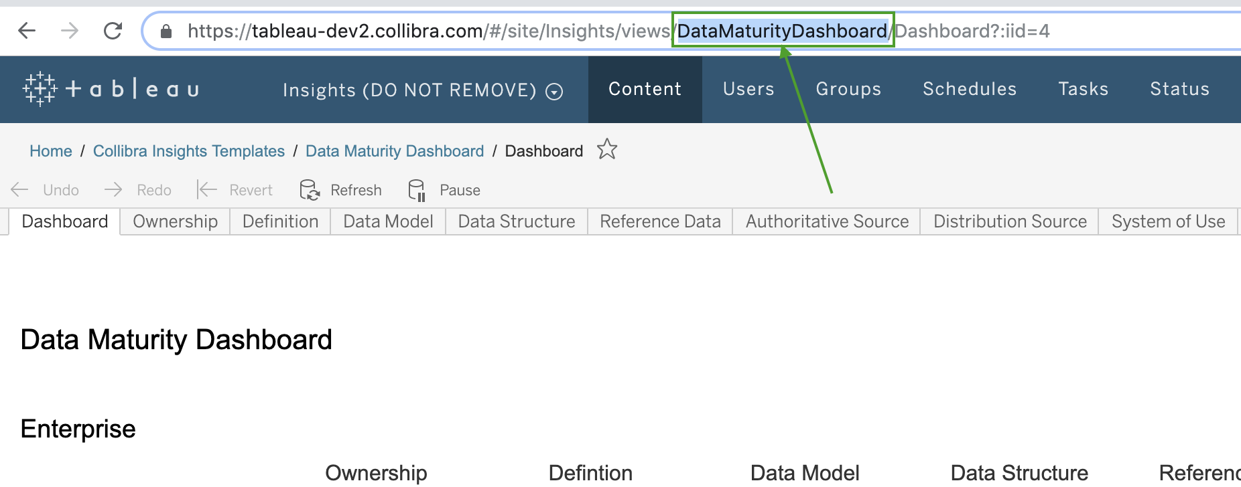This screenshot has width=1241, height=487.
Task: Click the Revert button in toolbar
Action: point(235,190)
